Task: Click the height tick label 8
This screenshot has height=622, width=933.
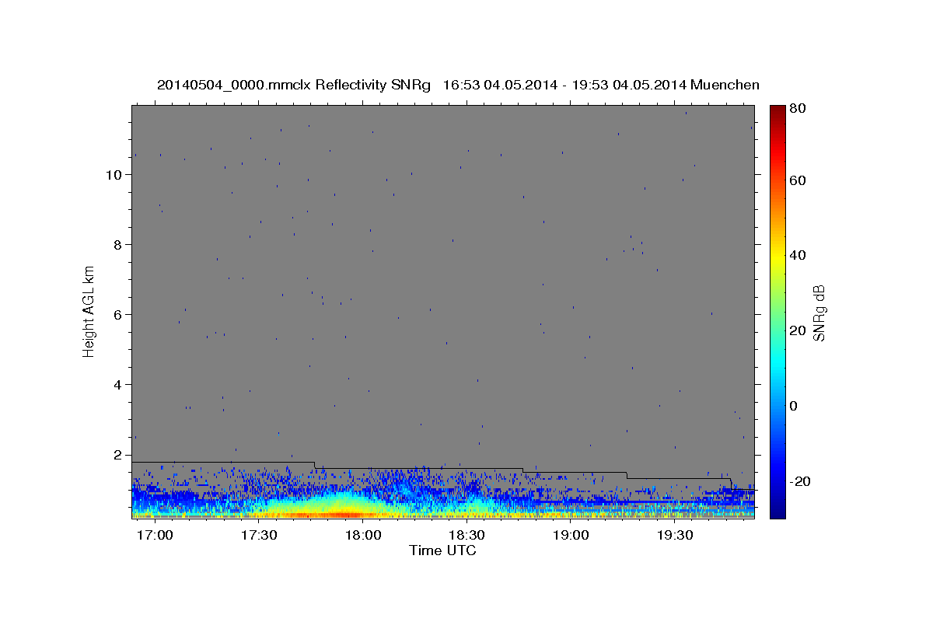Action: 119,245
